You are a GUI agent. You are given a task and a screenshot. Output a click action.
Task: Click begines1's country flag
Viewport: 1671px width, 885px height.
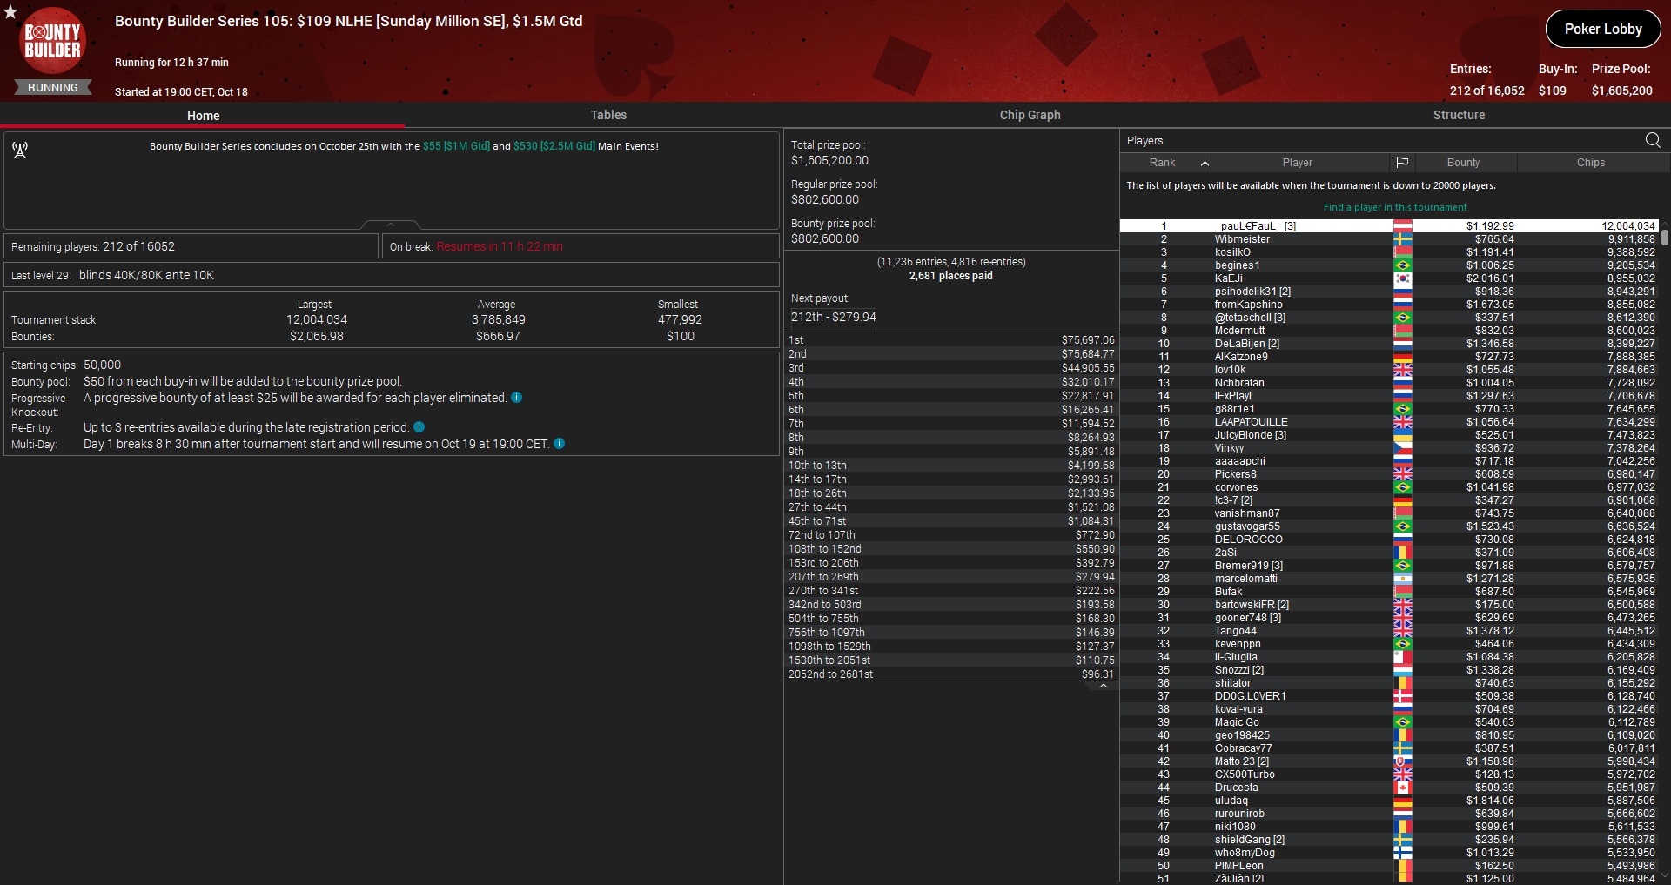(x=1402, y=265)
